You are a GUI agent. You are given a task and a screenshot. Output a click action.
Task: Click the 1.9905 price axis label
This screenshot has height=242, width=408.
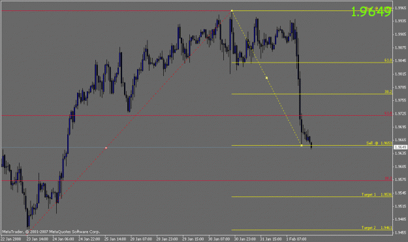coord(400,34)
